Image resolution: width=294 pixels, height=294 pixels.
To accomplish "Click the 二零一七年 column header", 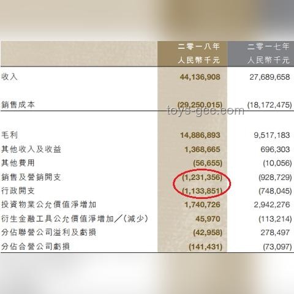I will tap(268, 47).
